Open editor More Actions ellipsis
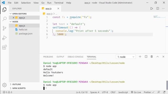This screenshot has width=168, height=94. (x=163, y=8)
